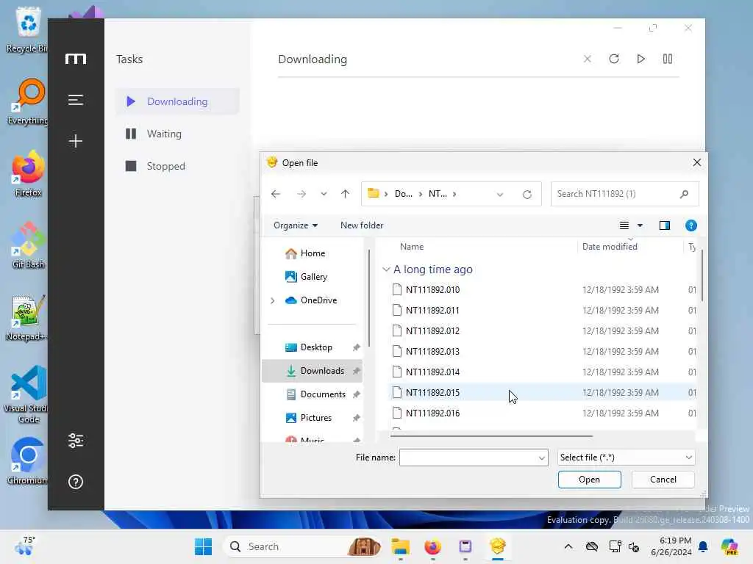The width and height of the screenshot is (753, 564).
Task: Click the Do... breadcrumb segment
Action: pos(403,194)
